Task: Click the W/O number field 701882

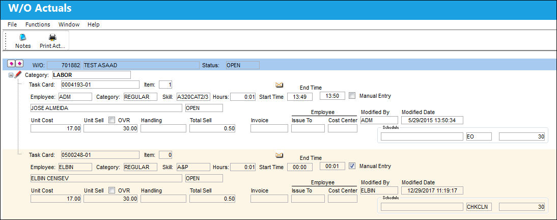Action: click(x=64, y=65)
